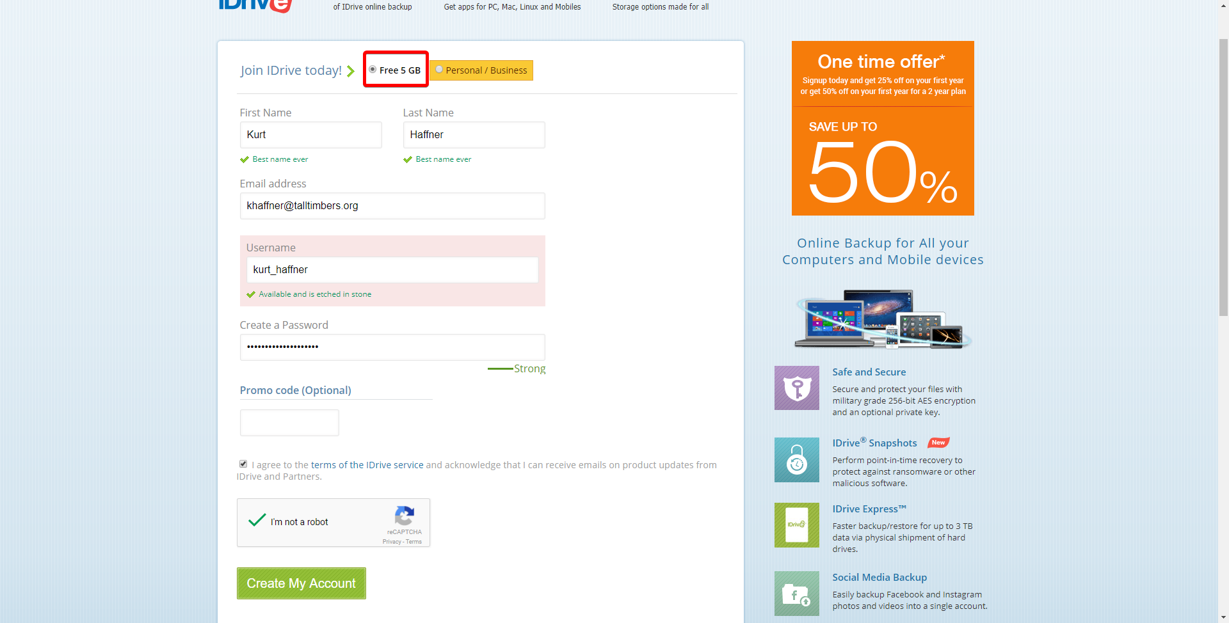Viewport: 1229px width, 623px height.
Task: Click the New badge beside Snapshots
Action: click(x=938, y=443)
